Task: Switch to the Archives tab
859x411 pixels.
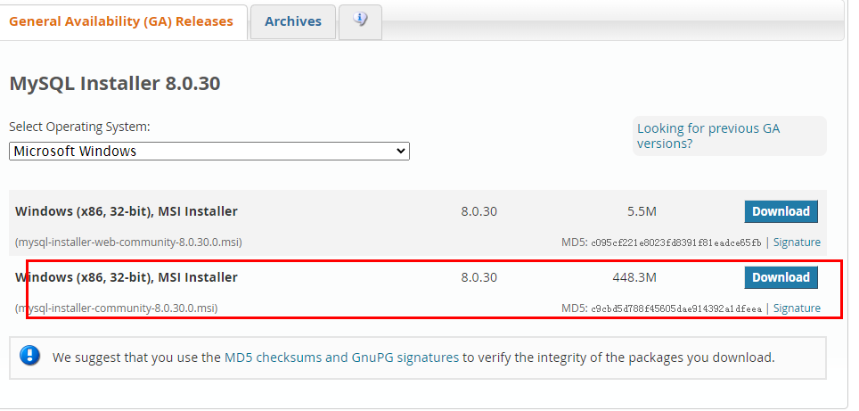Action: click(293, 22)
